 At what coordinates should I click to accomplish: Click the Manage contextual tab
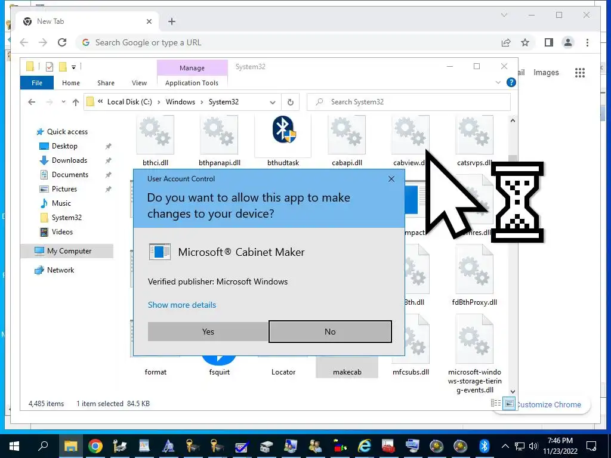point(192,68)
